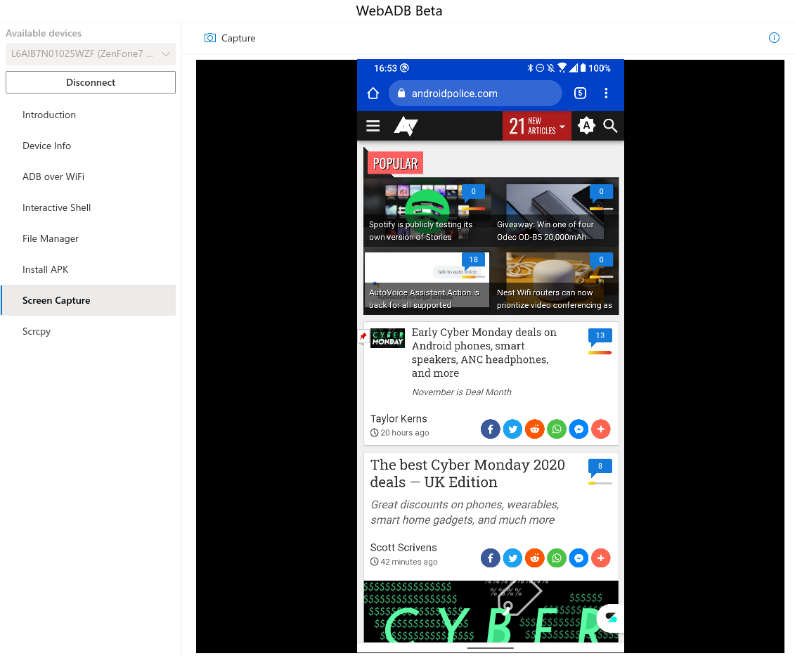The height and width of the screenshot is (656, 795).
Task: Open the browser three-dot overflow menu
Action: [606, 93]
